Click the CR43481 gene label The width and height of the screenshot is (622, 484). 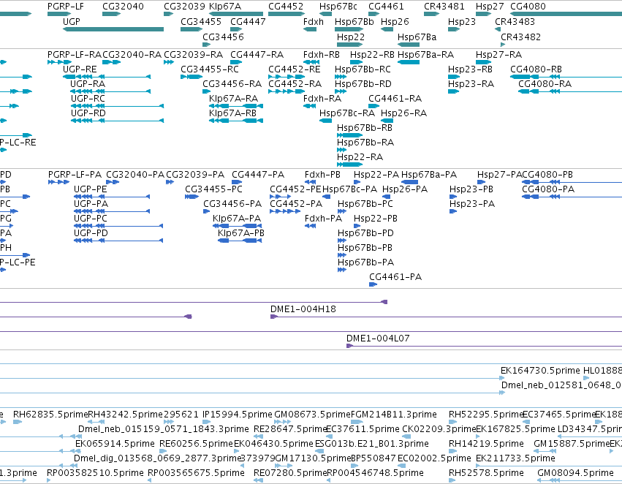coord(444,7)
